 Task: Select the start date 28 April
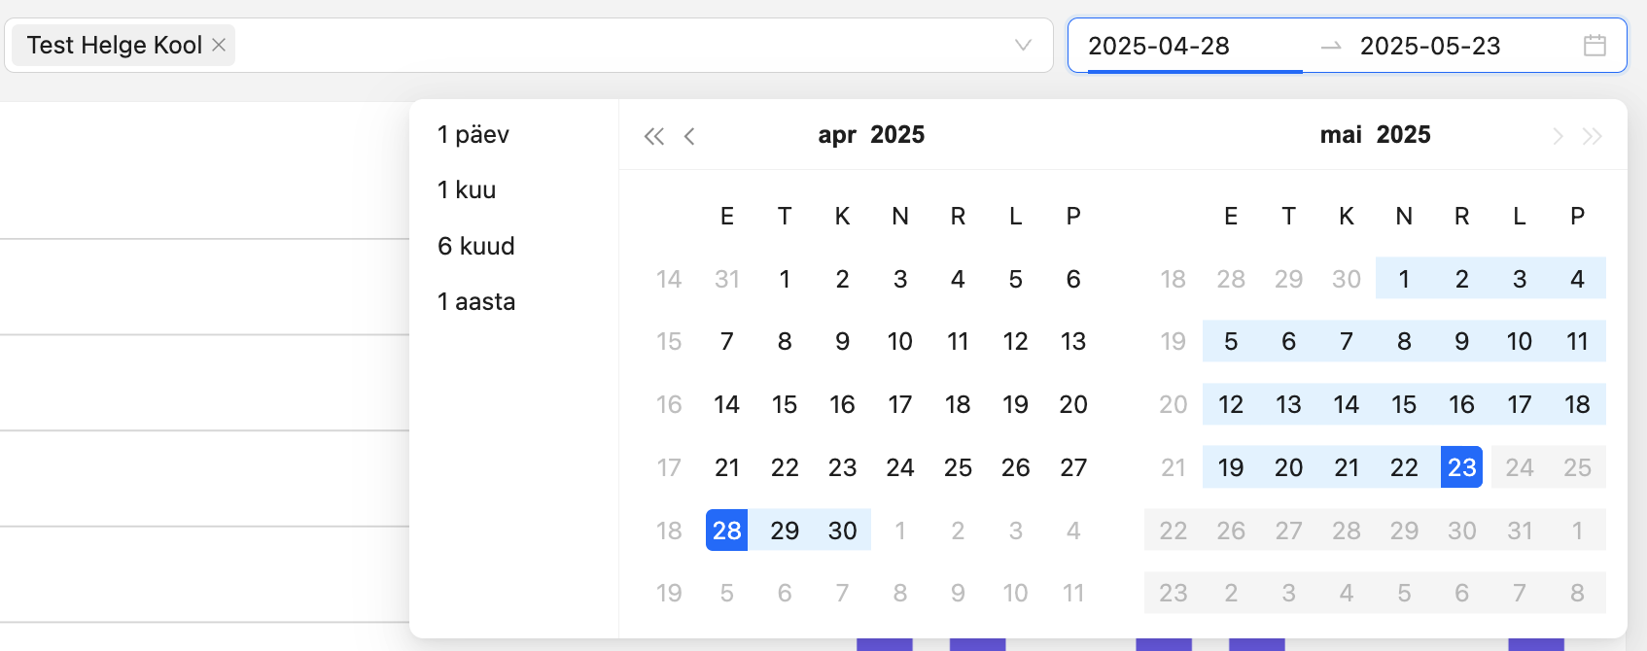click(x=727, y=531)
